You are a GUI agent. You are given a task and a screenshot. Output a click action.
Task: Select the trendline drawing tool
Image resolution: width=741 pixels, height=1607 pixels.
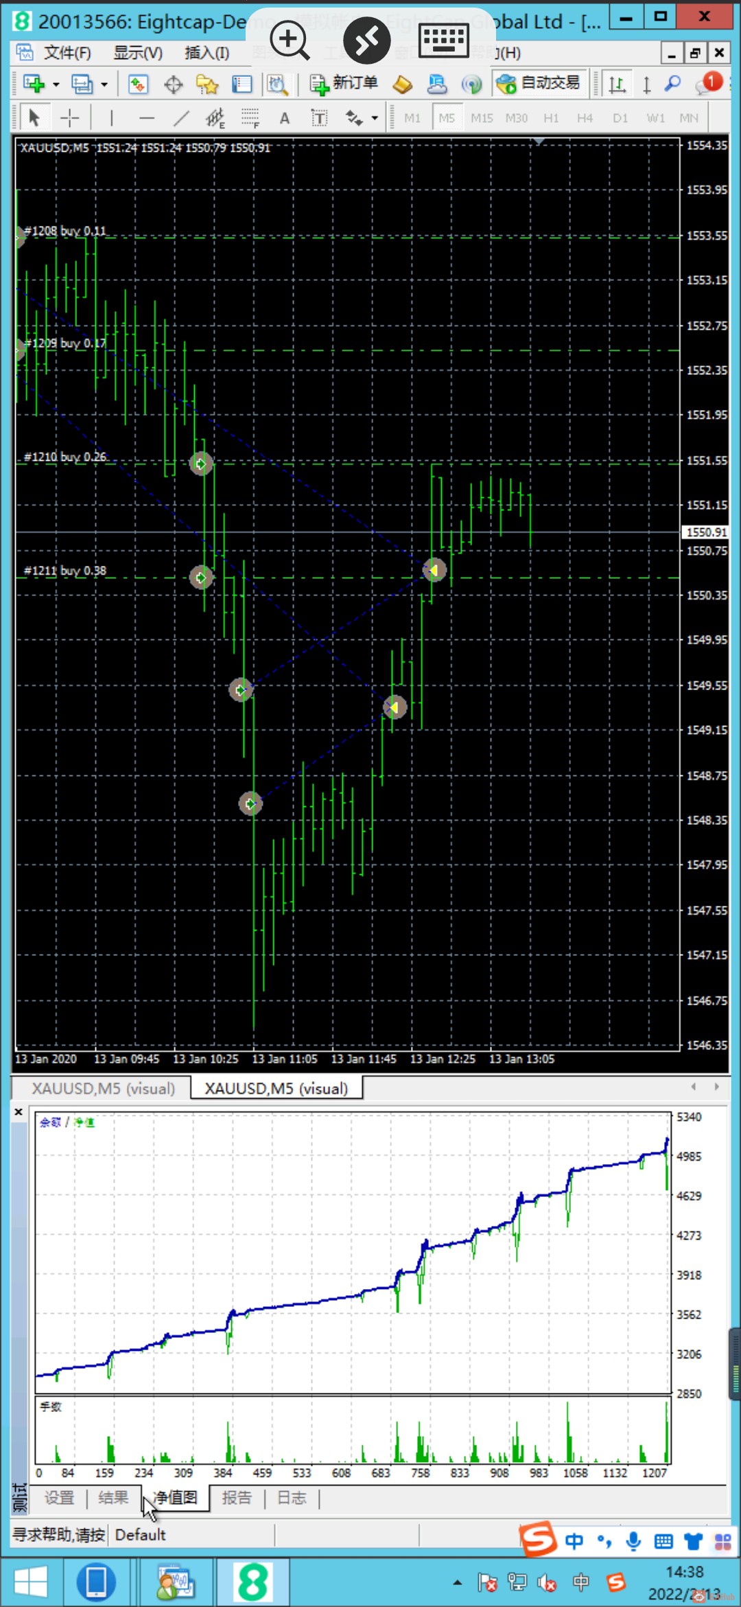[181, 118]
